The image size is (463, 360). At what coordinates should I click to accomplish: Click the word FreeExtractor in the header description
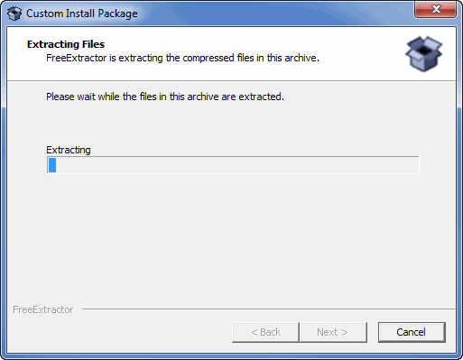point(77,58)
